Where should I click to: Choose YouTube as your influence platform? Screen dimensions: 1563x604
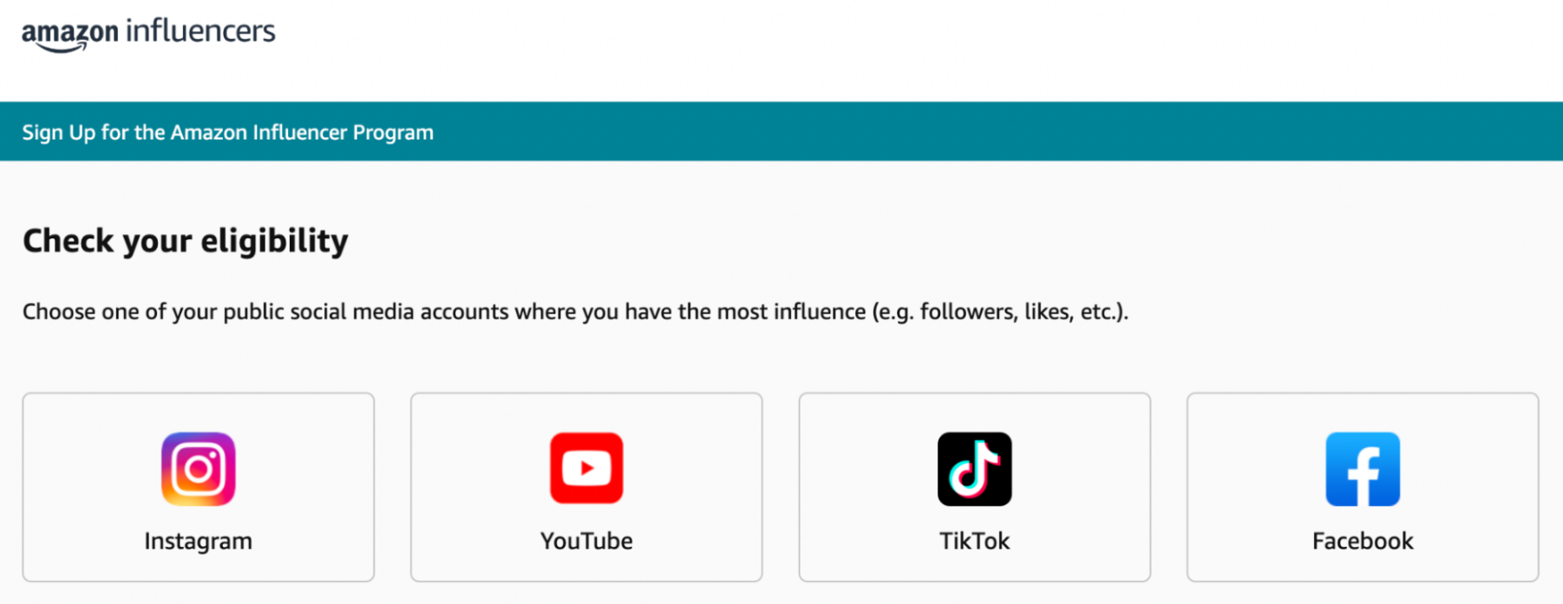[586, 488]
